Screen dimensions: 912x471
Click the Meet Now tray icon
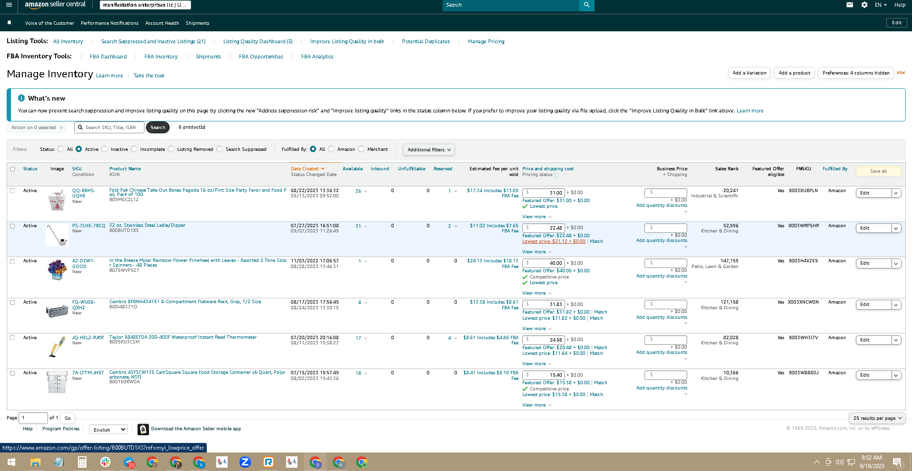828,462
